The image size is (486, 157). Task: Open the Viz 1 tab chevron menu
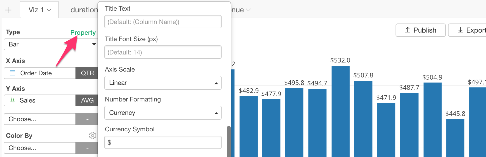49,10
